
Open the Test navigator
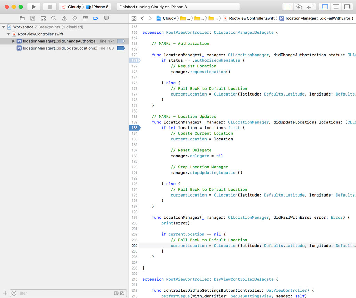click(75, 18)
